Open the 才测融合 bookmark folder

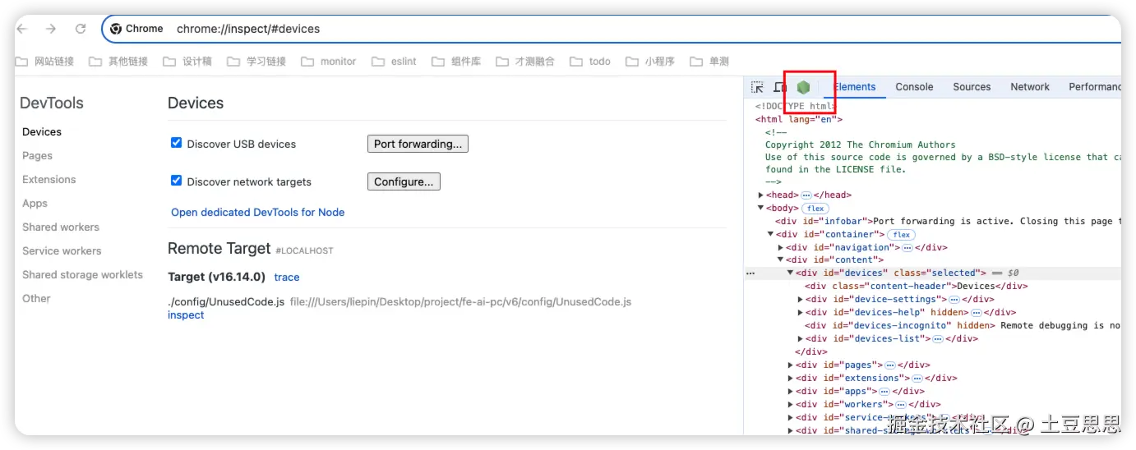tap(525, 62)
